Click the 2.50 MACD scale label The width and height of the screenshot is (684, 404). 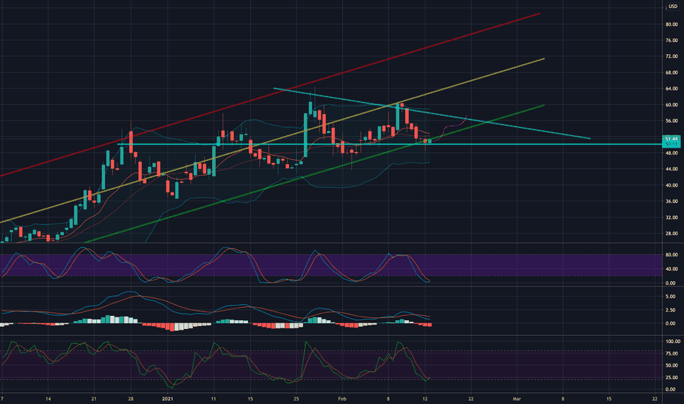671,310
